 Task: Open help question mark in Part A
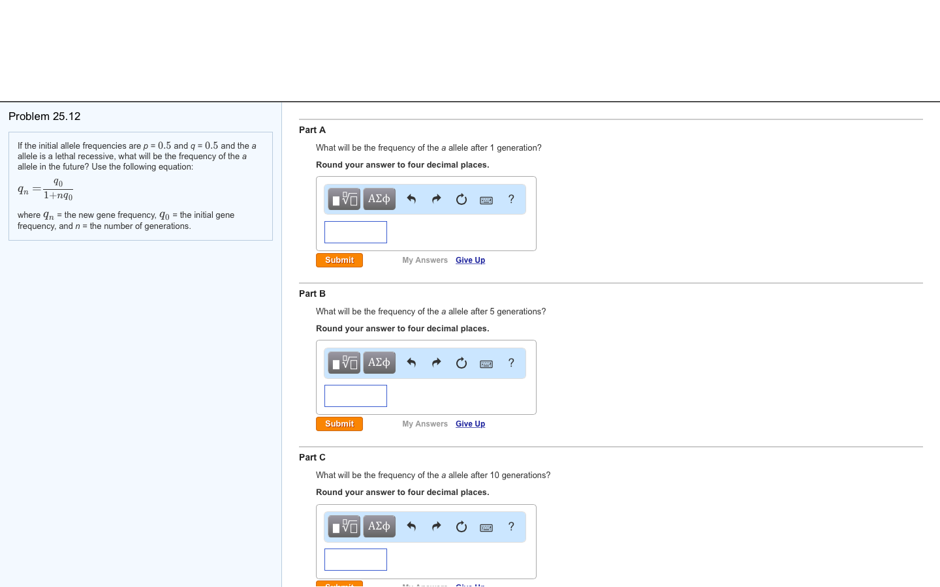pyautogui.click(x=511, y=199)
